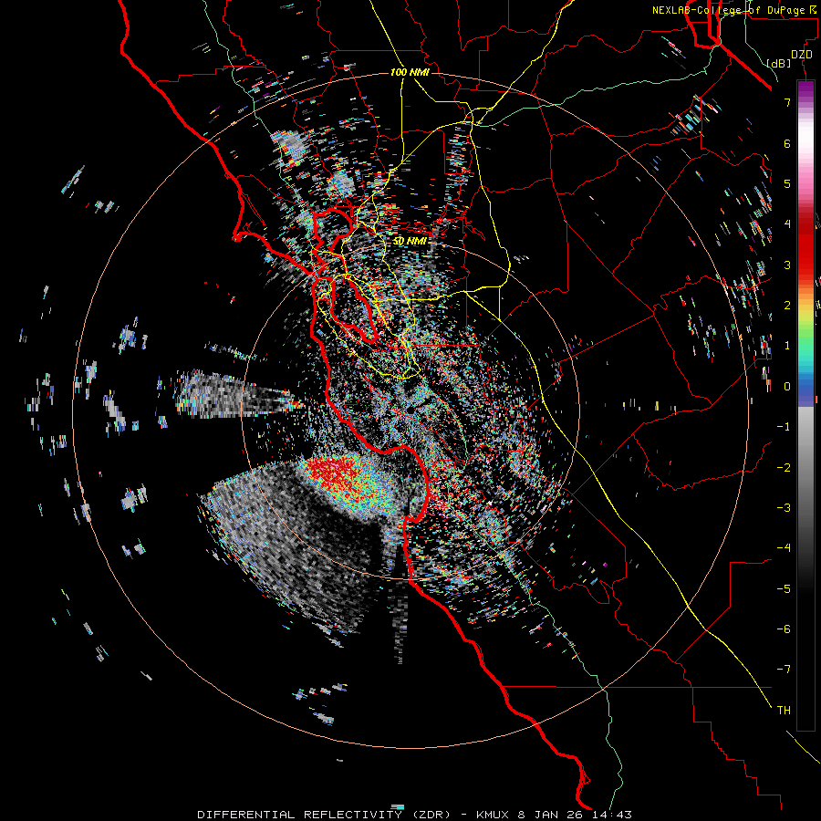Select the 2 value on the dB scale
821x821 pixels.
[787, 306]
